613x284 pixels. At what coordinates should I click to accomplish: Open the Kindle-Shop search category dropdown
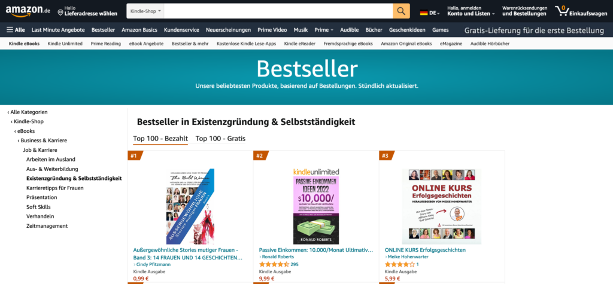click(145, 11)
